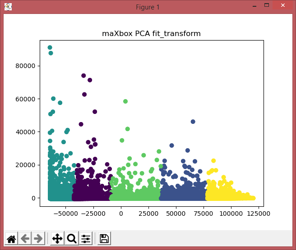Viewport: 296px width, 250px height.
Task: Select the highest purple point near 74000
Action: click(83, 76)
